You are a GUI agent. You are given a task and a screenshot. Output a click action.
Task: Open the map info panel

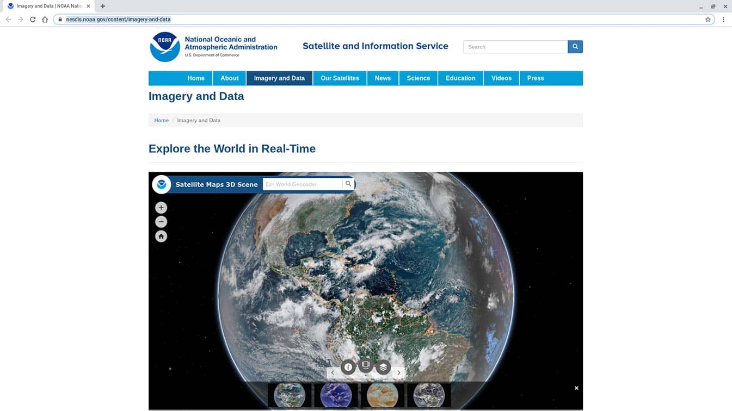pyautogui.click(x=348, y=367)
